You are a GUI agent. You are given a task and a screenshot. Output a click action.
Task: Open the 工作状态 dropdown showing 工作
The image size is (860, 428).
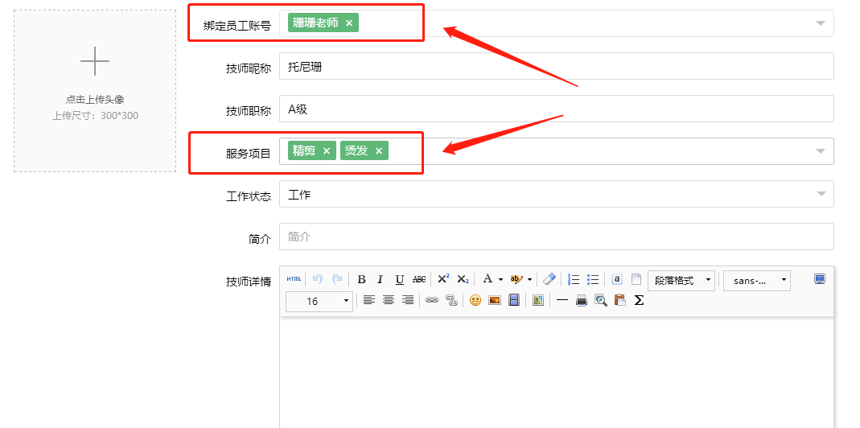tap(556, 194)
